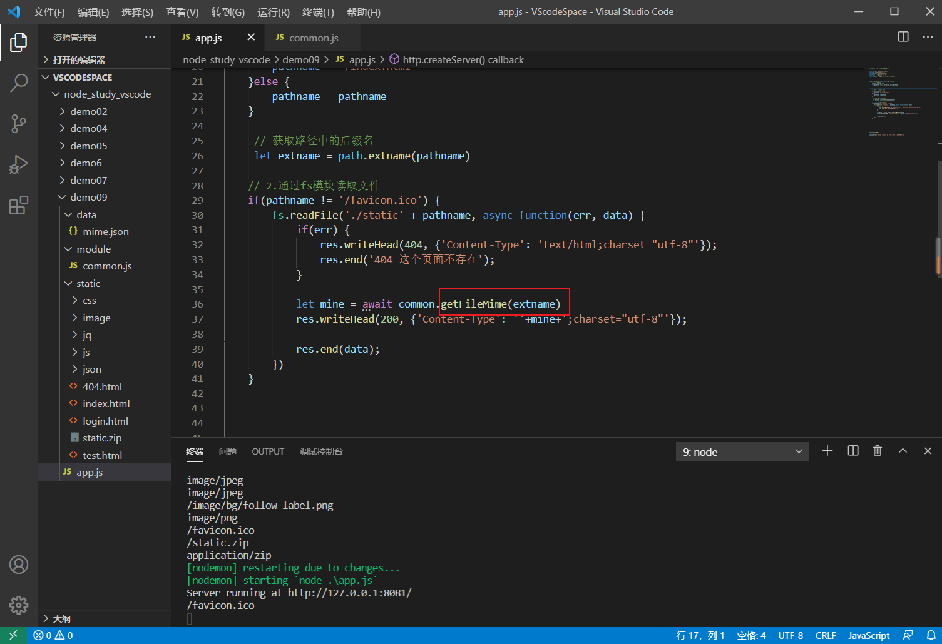The width and height of the screenshot is (942, 644).
Task: Open index.html in the explorer
Action: point(104,403)
